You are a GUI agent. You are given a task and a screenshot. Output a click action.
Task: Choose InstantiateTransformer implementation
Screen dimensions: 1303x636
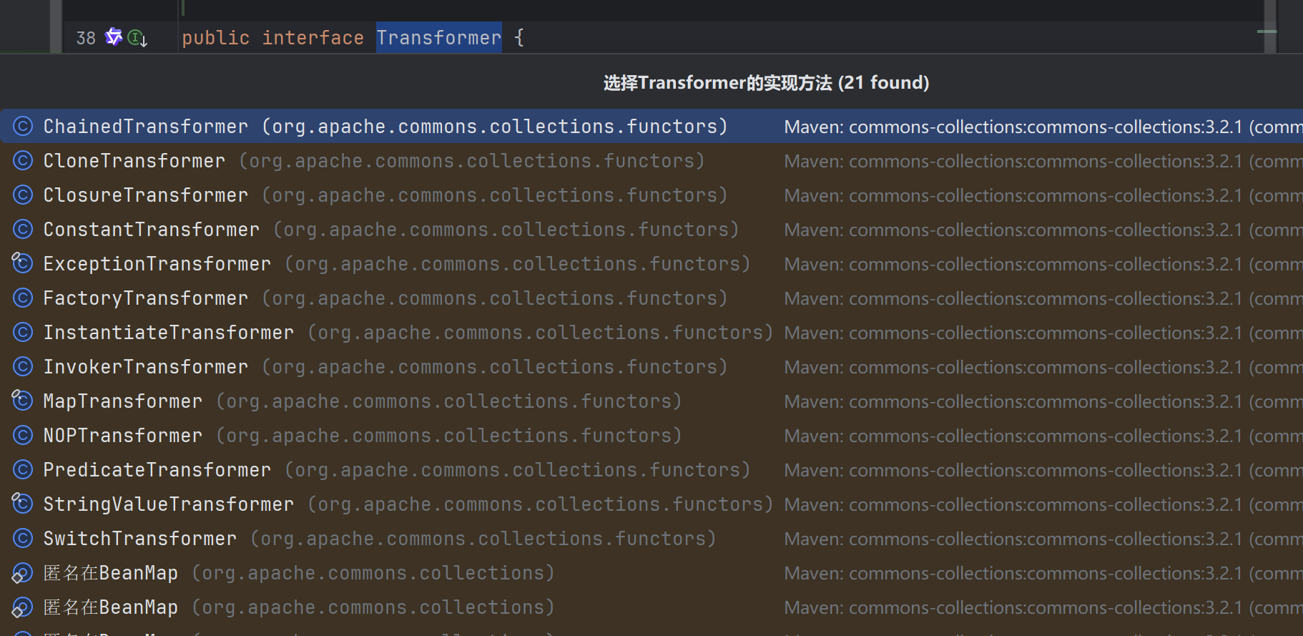pos(651,333)
